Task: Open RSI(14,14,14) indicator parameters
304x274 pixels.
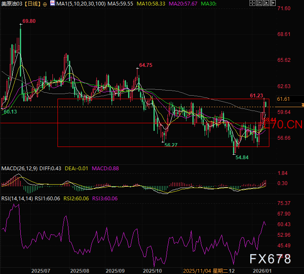Action: [16, 198]
